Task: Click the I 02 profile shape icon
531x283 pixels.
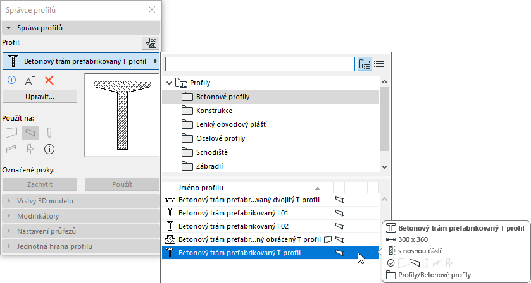Action: coord(170,226)
